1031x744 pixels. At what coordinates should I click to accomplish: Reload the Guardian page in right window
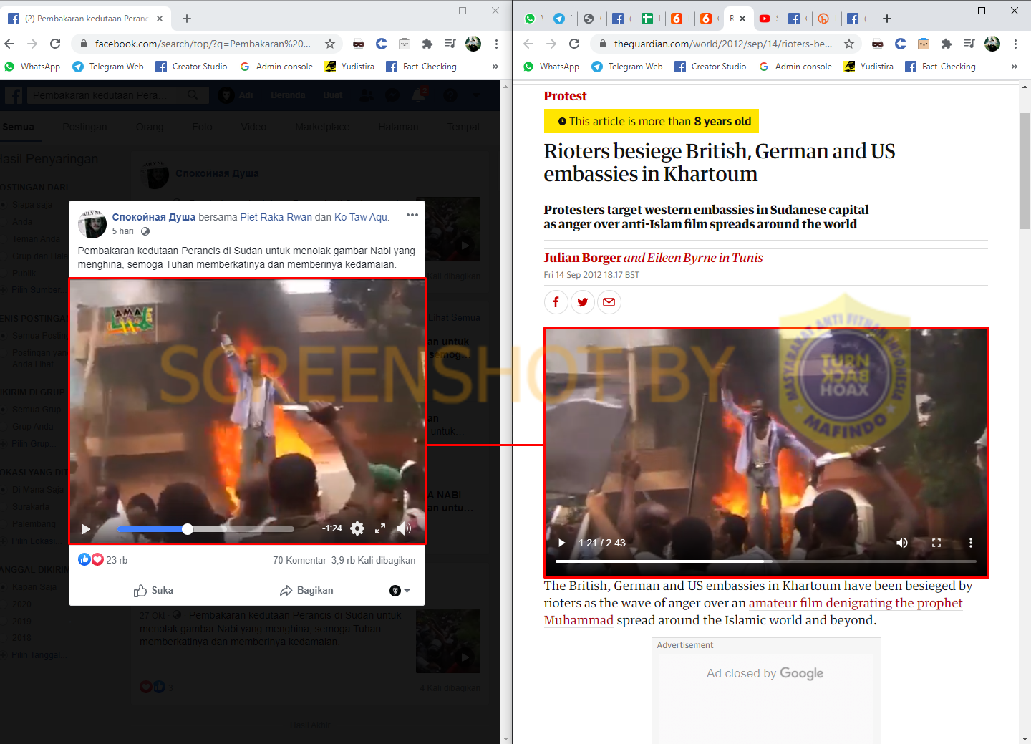tap(574, 44)
